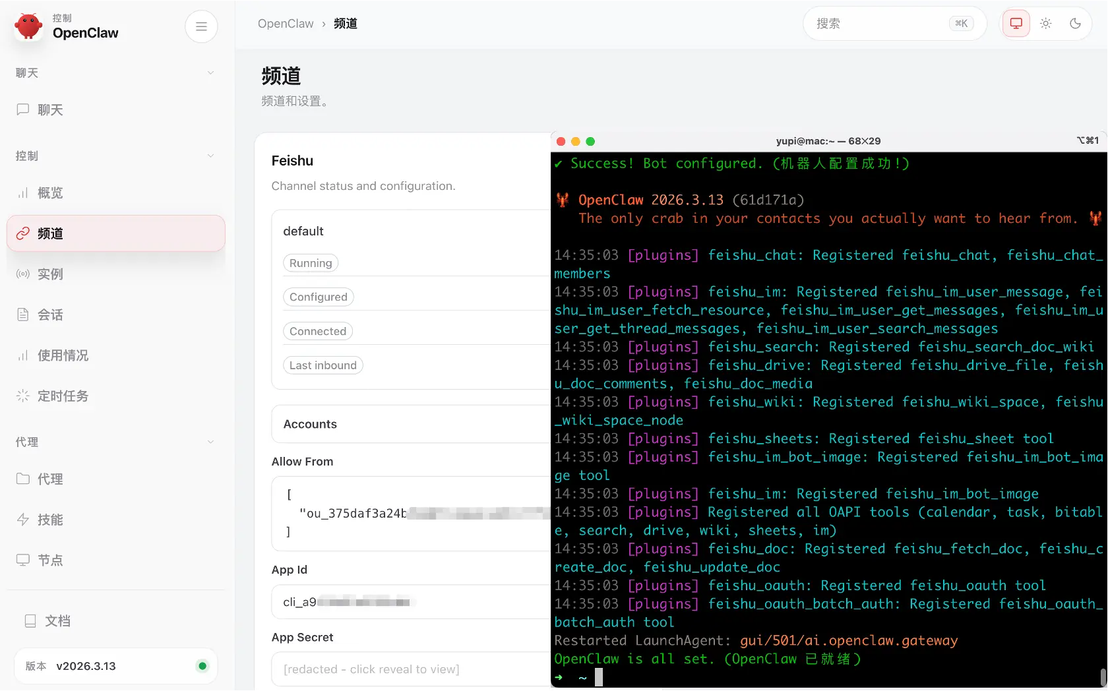The width and height of the screenshot is (1108, 691).
Task: Select the system theme monitor button
Action: pyautogui.click(x=1016, y=24)
